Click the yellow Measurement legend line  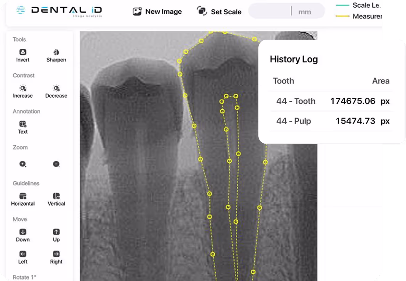point(342,16)
